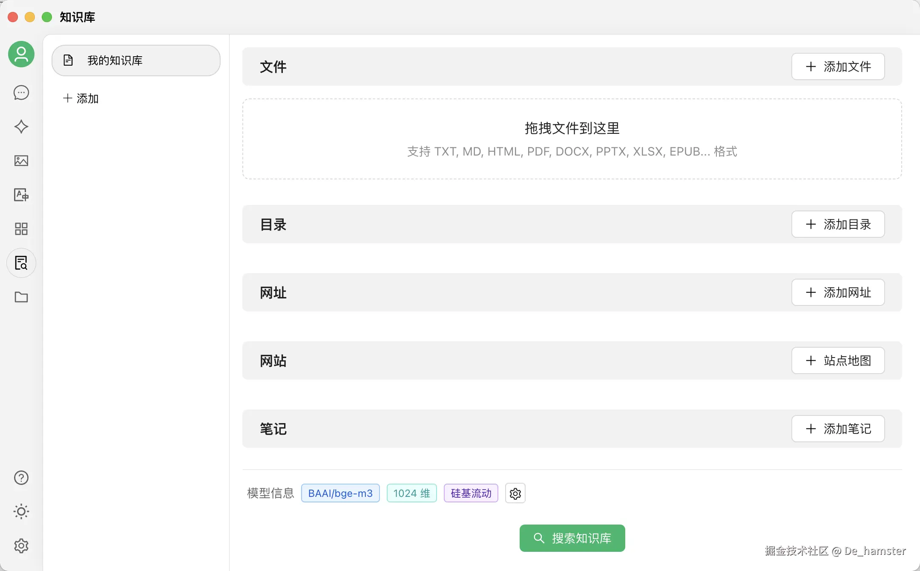
Task: Click the 添加目录 button
Action: point(838,224)
